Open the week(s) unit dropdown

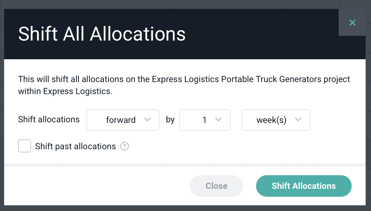pos(275,120)
